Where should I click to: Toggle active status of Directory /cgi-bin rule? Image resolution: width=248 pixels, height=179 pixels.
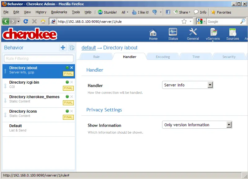pyautogui.click(x=67, y=82)
